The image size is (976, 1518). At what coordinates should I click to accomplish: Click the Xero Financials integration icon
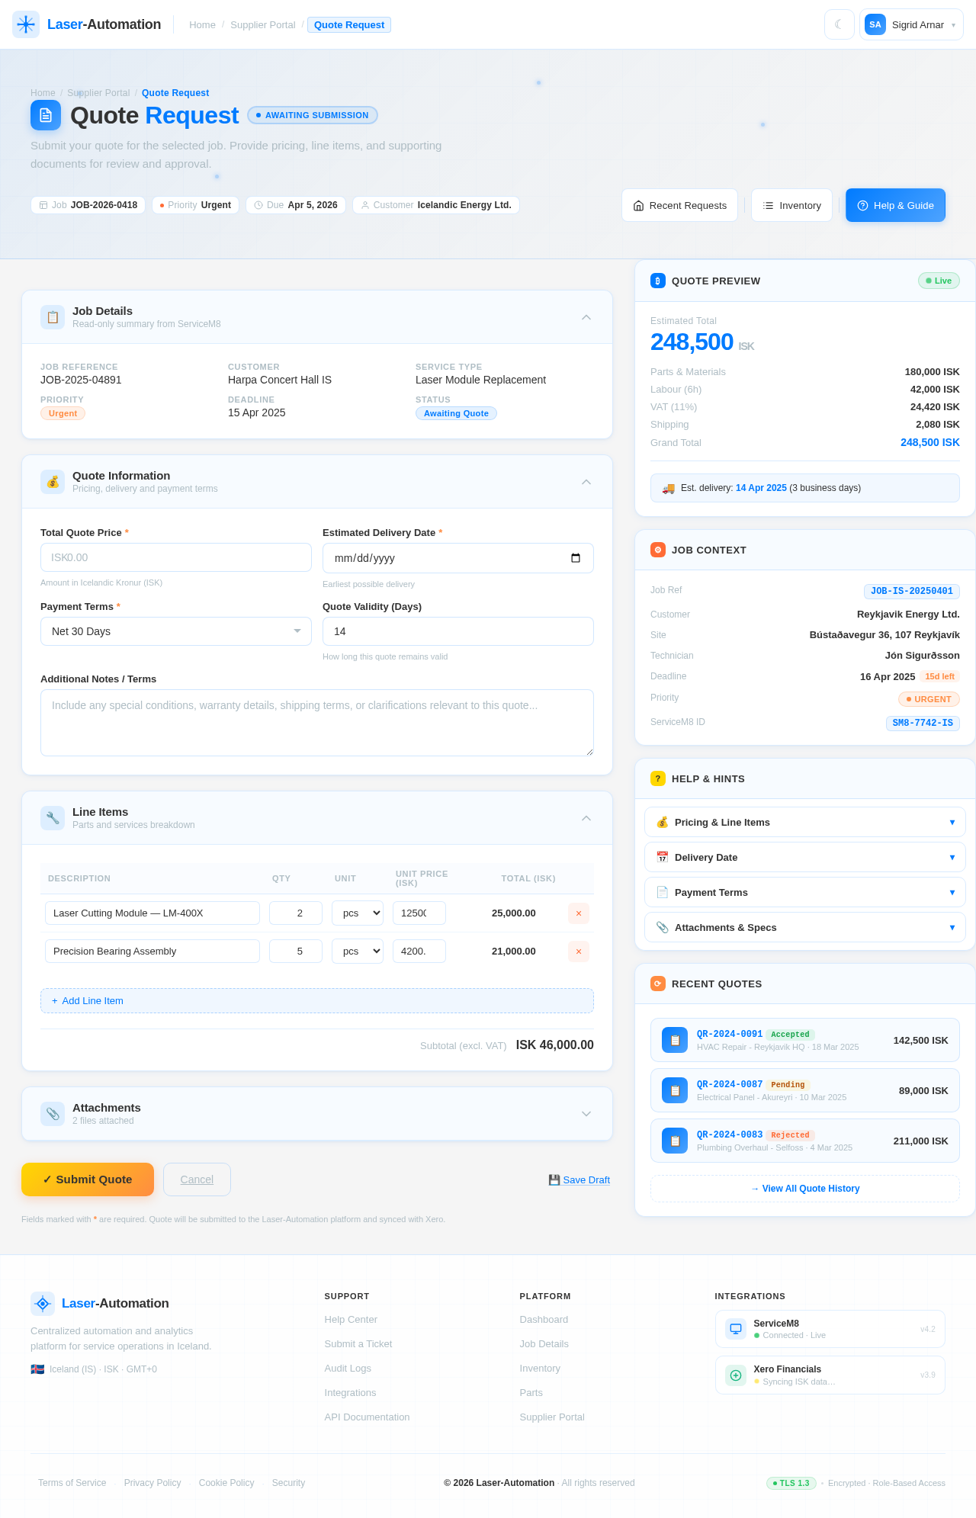pos(736,1375)
